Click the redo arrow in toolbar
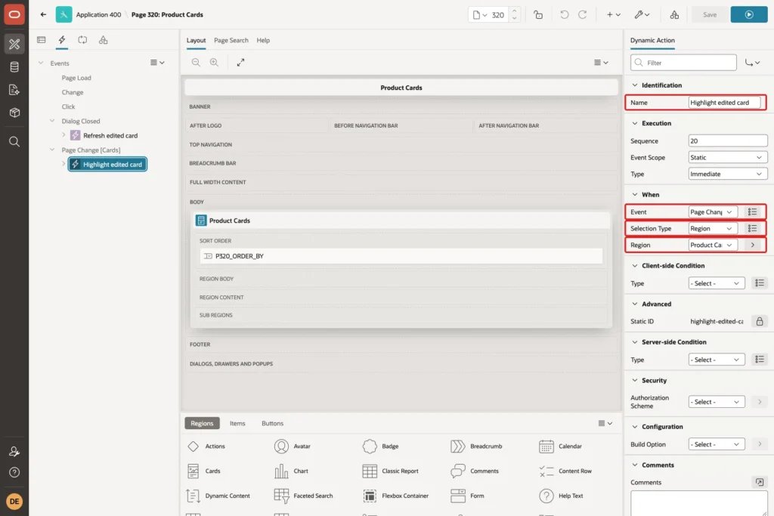This screenshot has height=516, width=774. 583,15
